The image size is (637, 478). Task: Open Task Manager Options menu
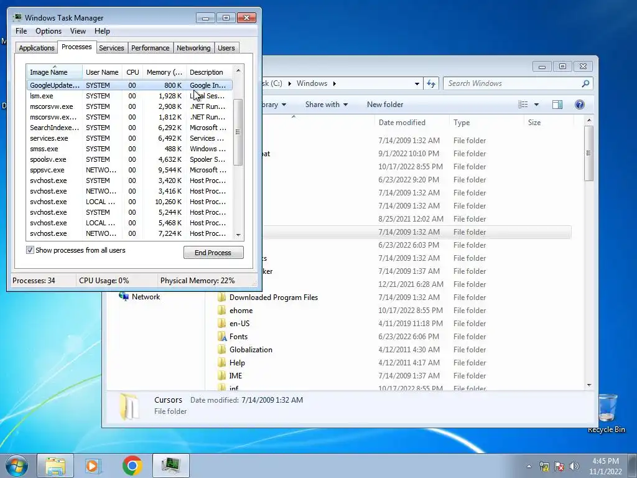click(x=49, y=31)
